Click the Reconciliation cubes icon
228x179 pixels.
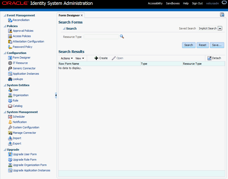(x=10, y=20)
